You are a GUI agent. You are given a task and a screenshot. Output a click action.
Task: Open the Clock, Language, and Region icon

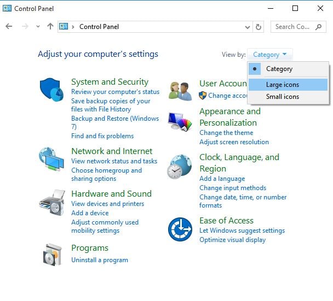coord(180,167)
